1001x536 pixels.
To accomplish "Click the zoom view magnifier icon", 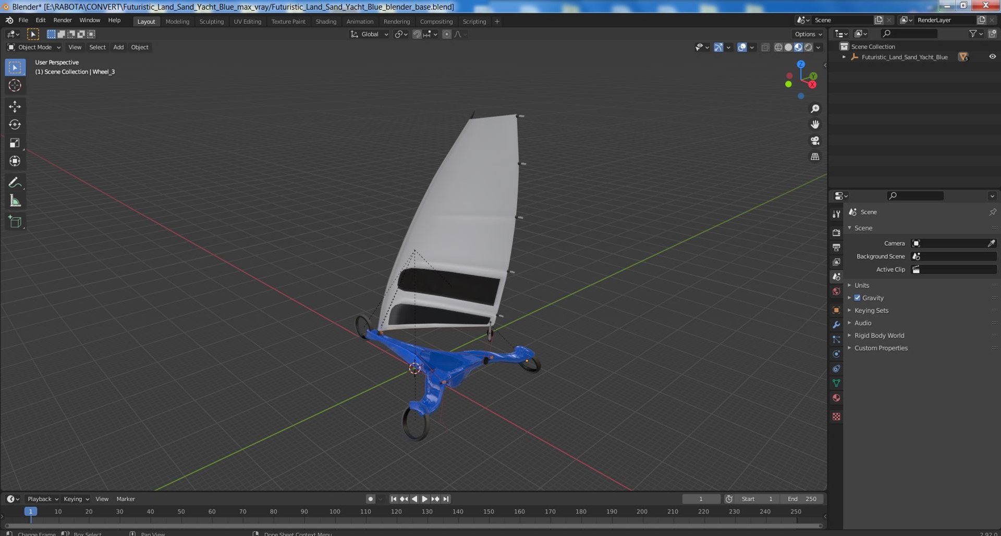I will pyautogui.click(x=815, y=108).
